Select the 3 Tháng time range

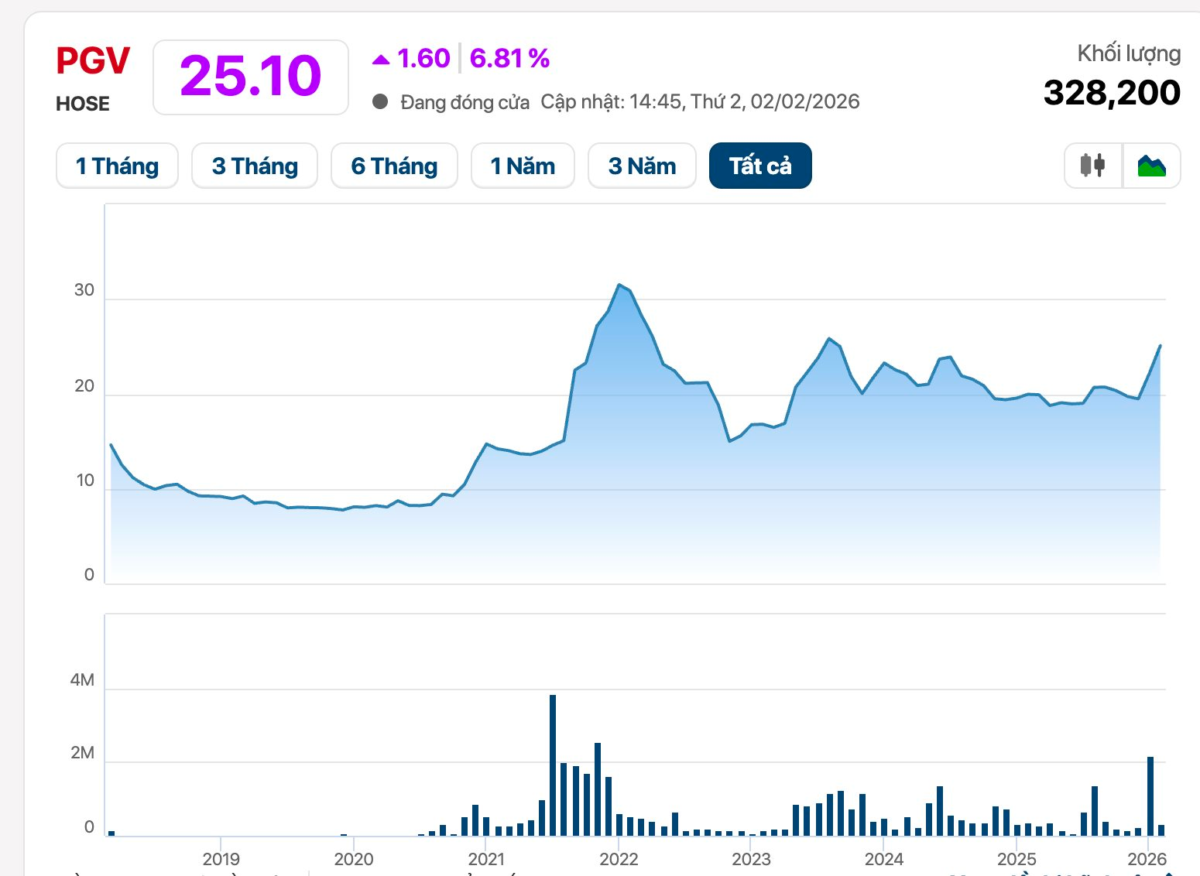(255, 166)
